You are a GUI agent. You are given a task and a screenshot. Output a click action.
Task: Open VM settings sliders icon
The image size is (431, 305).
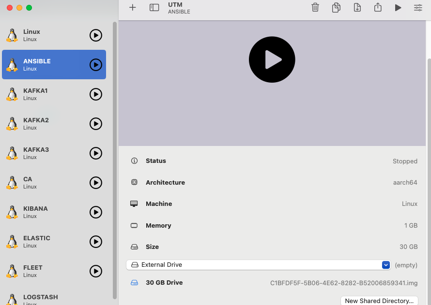418,7
